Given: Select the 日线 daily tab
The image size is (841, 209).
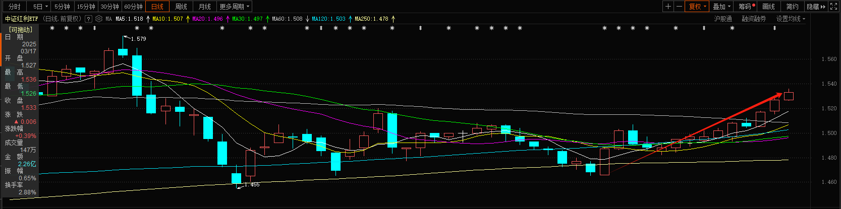Looking at the screenshot, I should (157, 7).
